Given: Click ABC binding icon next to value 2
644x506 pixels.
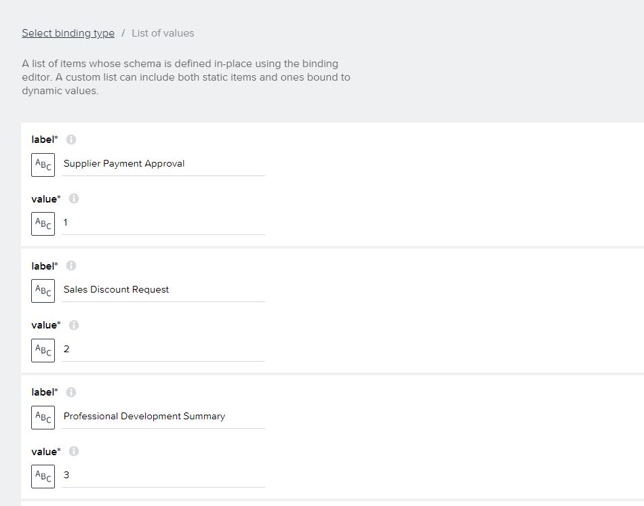Looking at the screenshot, I should pos(43,350).
